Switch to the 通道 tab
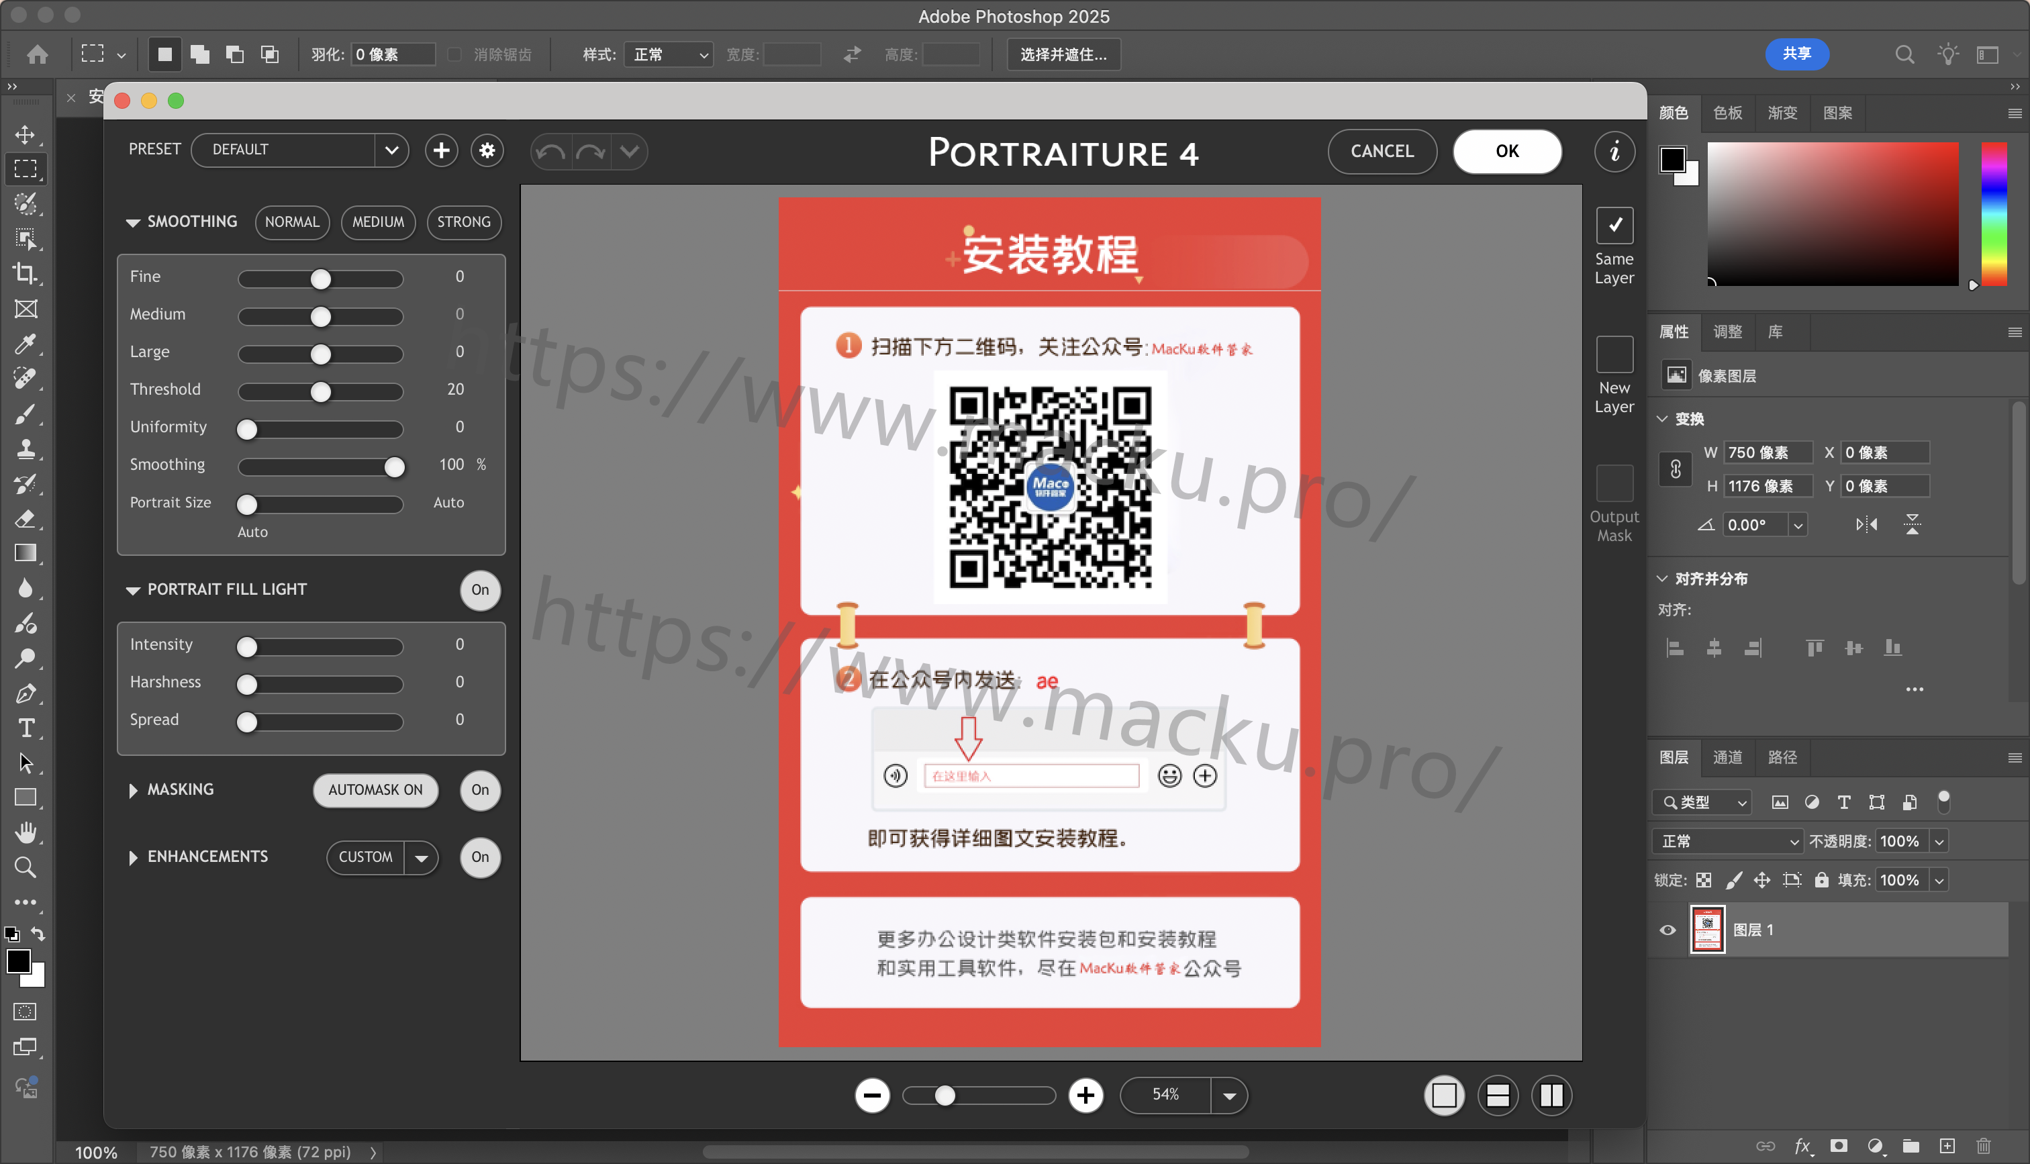Viewport: 2030px width, 1164px height. 1728,757
